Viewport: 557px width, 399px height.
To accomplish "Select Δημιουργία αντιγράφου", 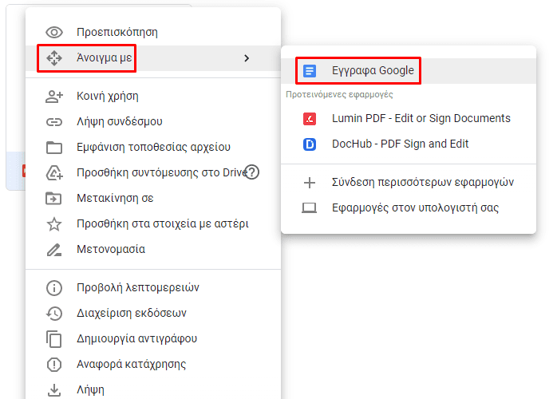I will pyautogui.click(x=153, y=339).
